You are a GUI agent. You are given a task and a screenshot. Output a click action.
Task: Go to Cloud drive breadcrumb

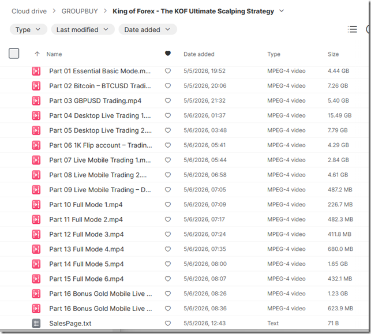click(29, 11)
